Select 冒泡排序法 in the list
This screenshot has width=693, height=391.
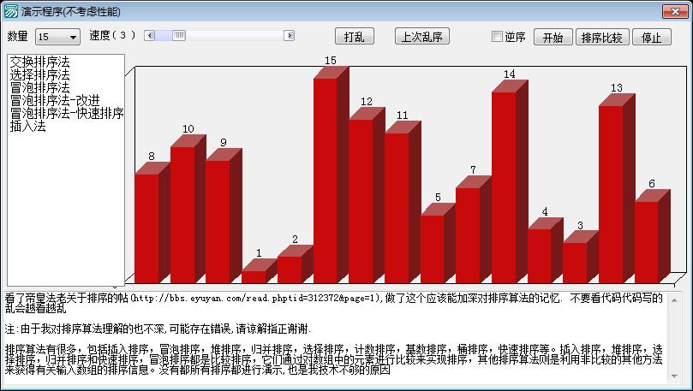(39, 88)
